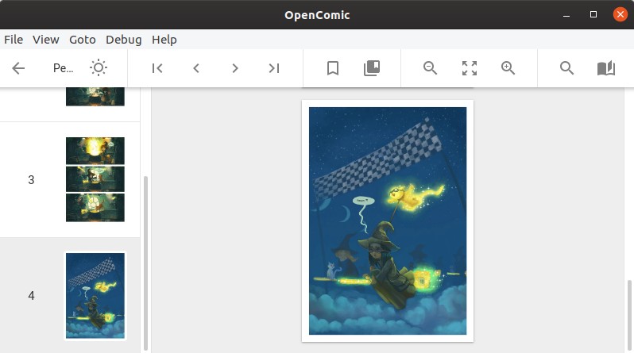Toggle the brightness/night mode sun icon
Image resolution: width=634 pixels, height=353 pixels.
coord(99,67)
